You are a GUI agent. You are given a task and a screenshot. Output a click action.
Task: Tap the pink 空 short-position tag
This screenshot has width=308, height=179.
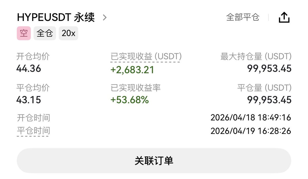click(24, 33)
